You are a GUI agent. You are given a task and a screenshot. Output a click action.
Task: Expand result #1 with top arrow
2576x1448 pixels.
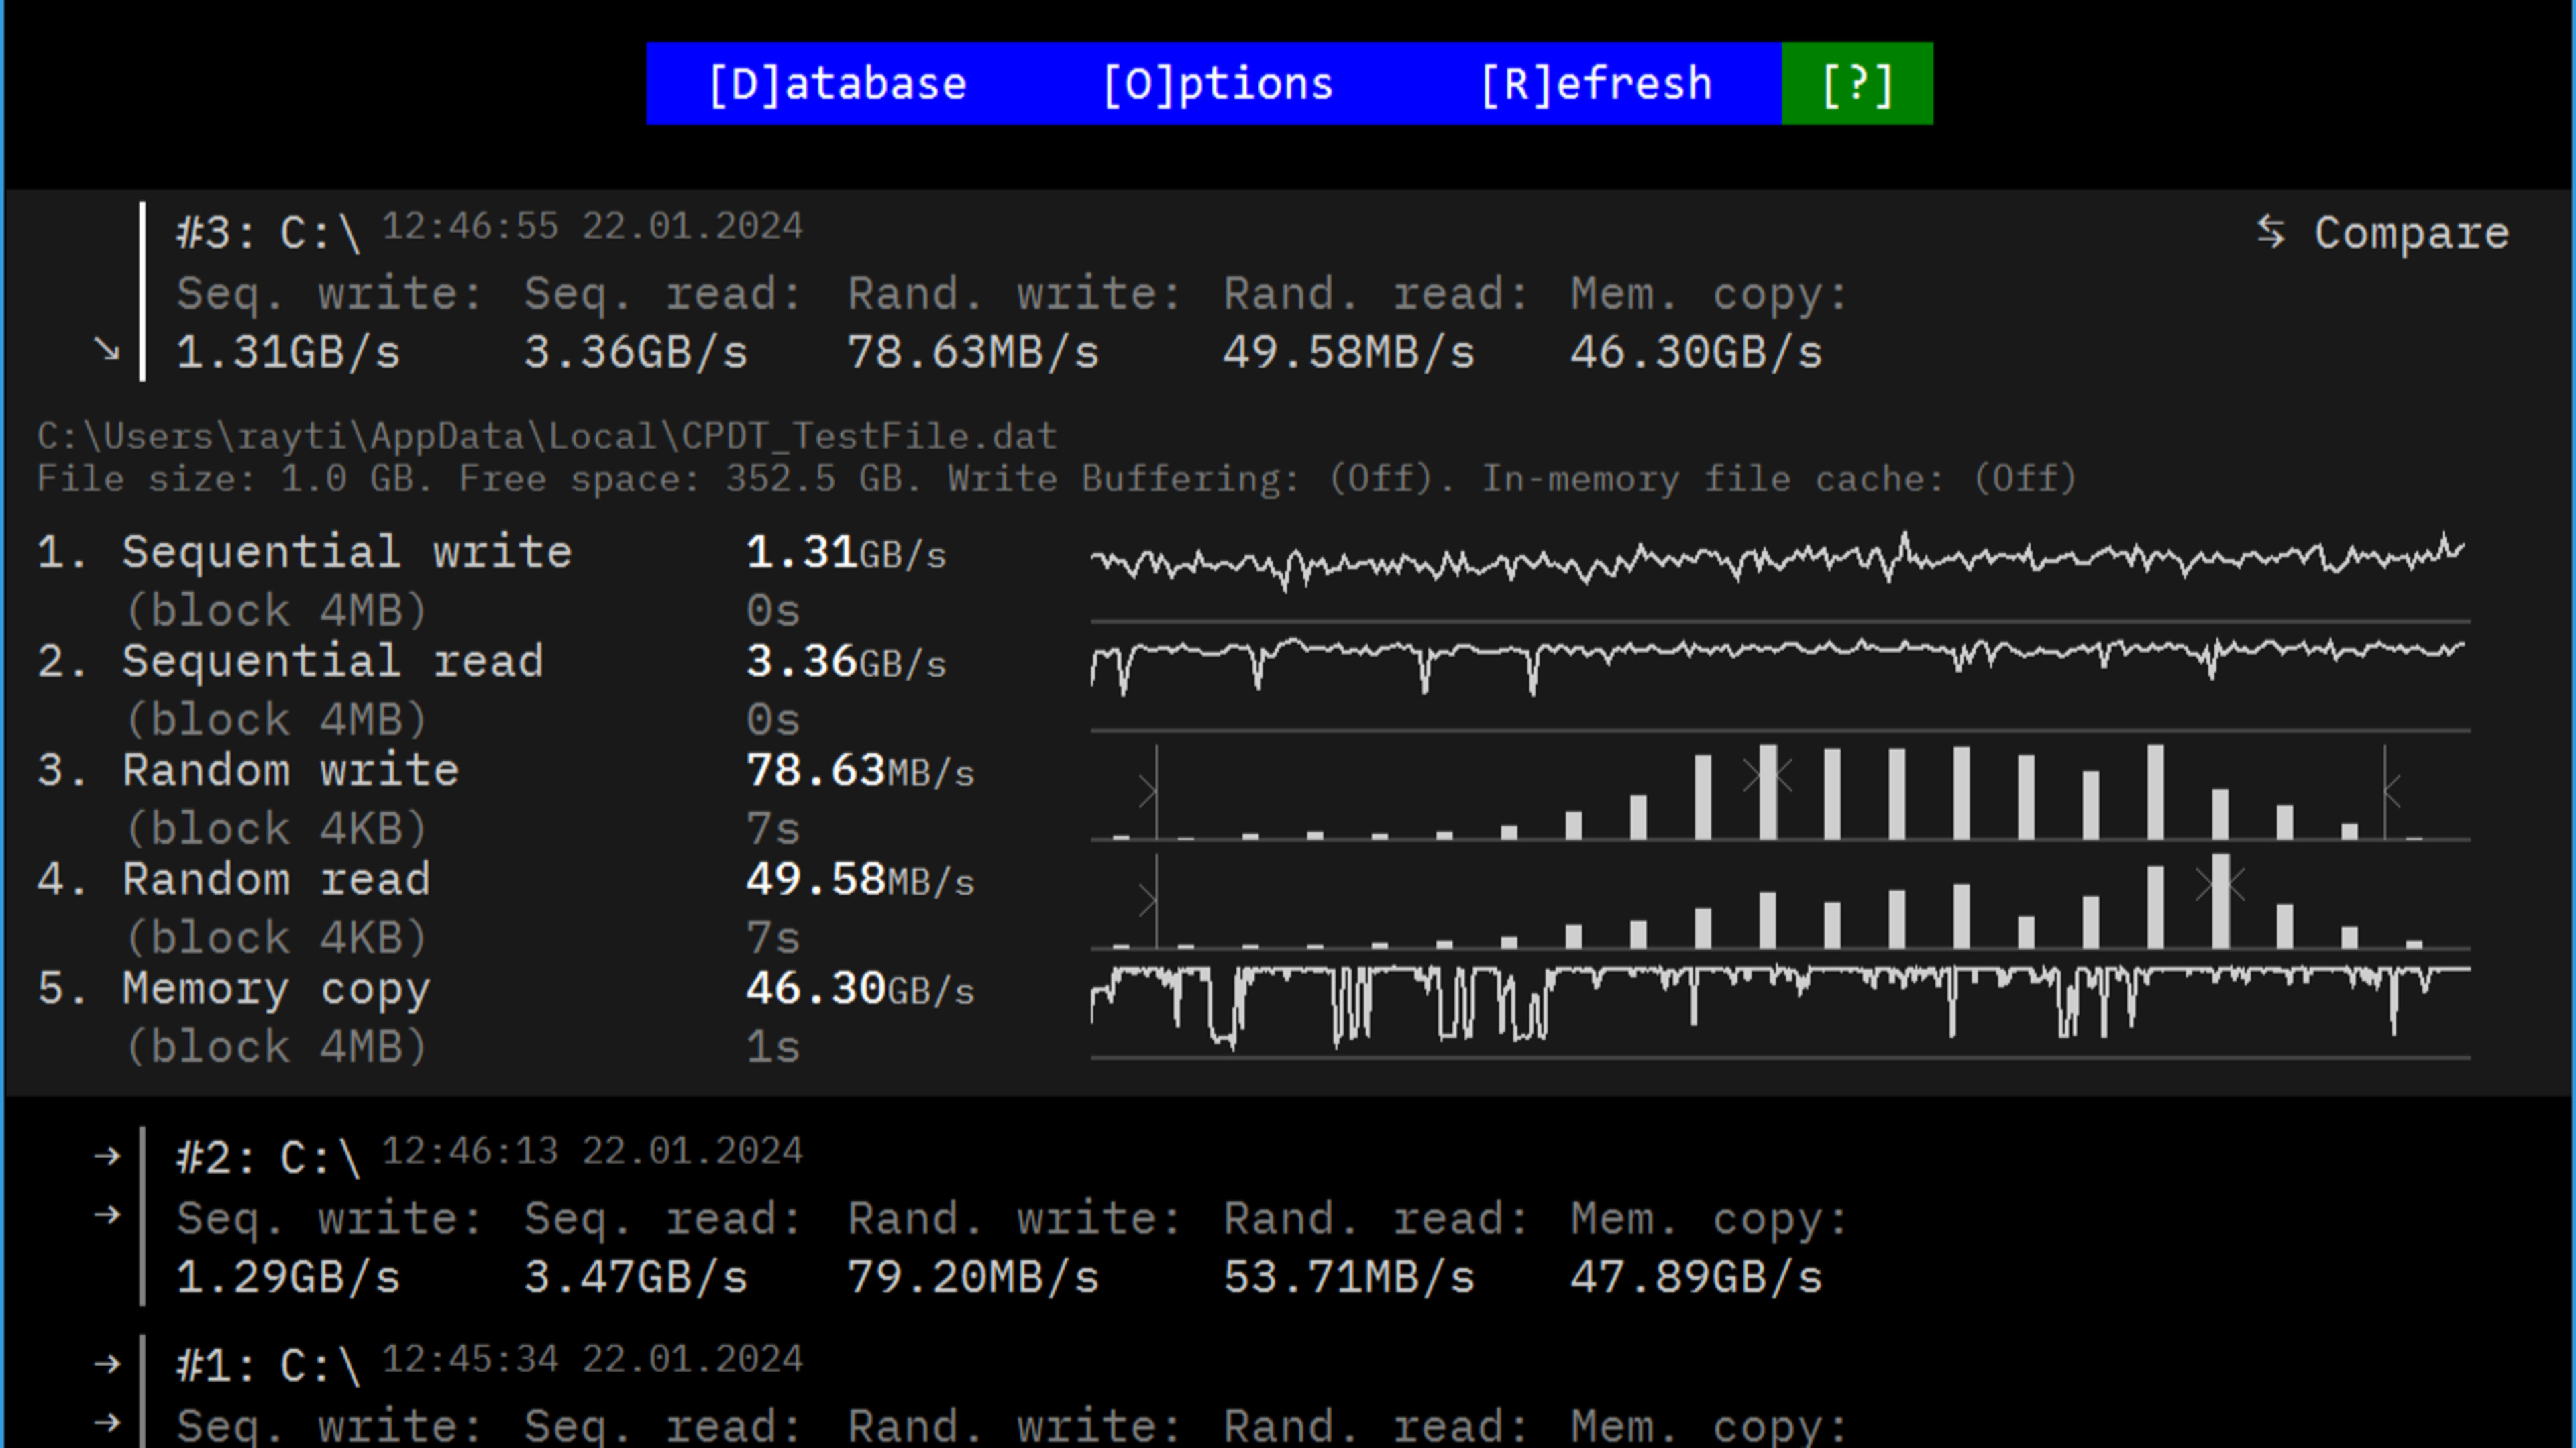106,1365
